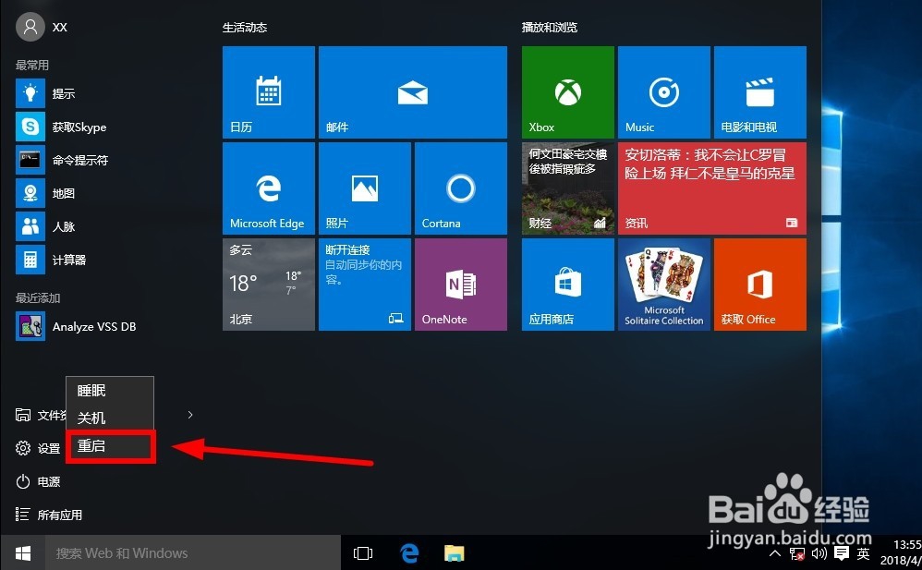
Task: Open the volume tray icon
Action: pos(819,553)
